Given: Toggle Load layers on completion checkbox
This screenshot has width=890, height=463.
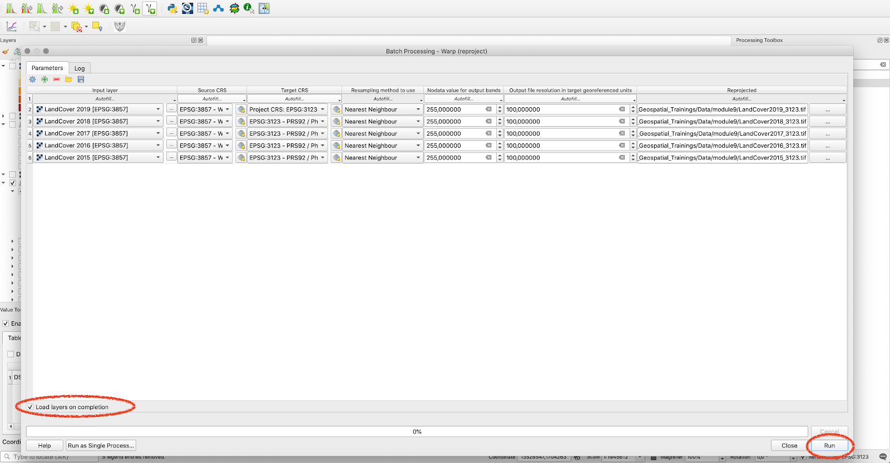Looking at the screenshot, I should 31,407.
